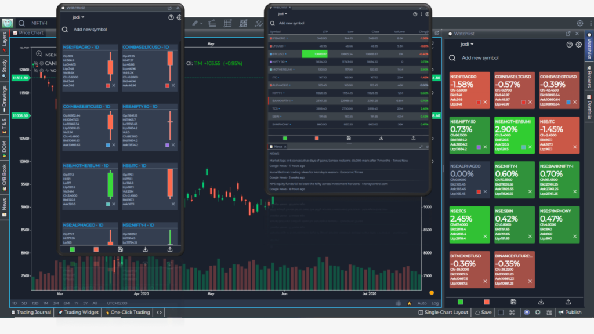Select the 1D timeframe button under chart
This screenshot has height=334, width=594.
click(15, 303)
